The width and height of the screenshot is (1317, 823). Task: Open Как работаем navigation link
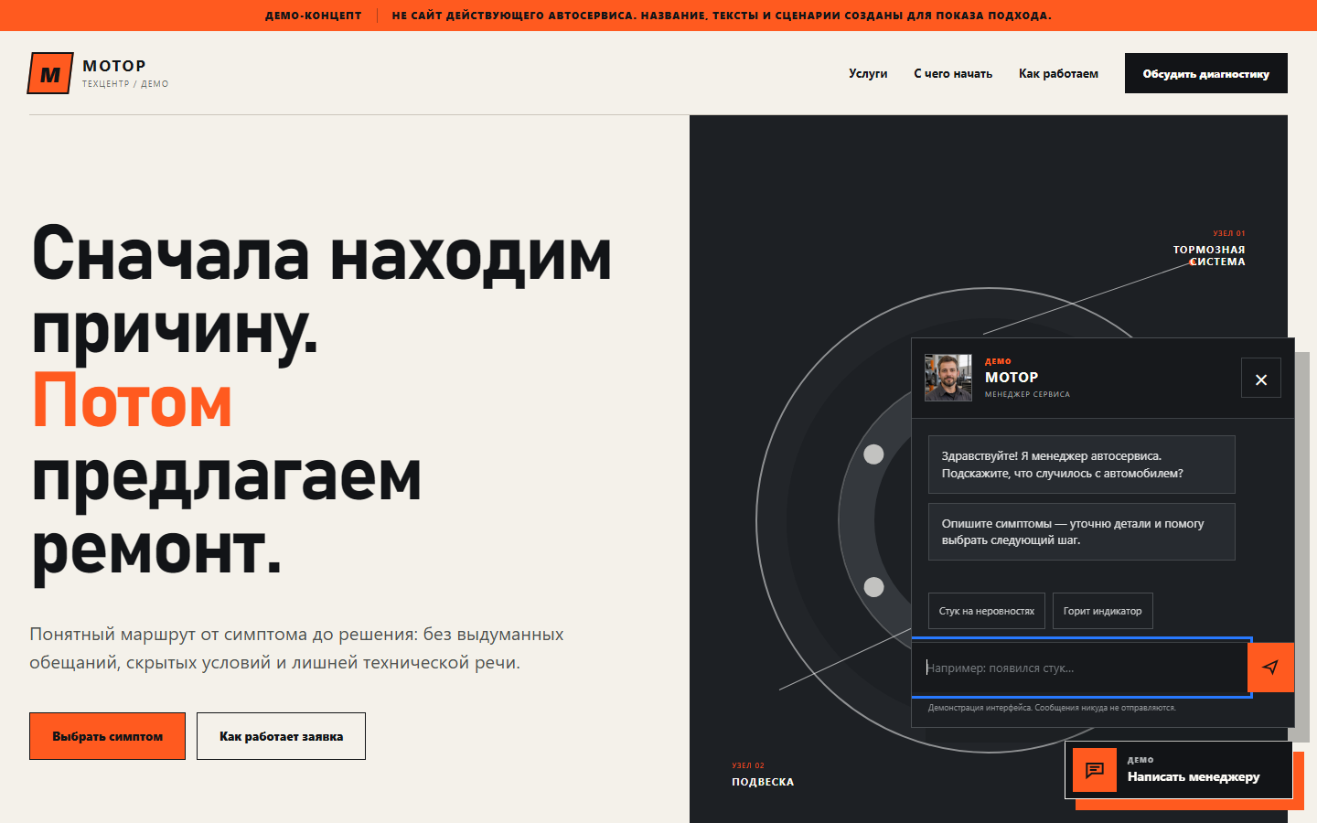click(1058, 74)
